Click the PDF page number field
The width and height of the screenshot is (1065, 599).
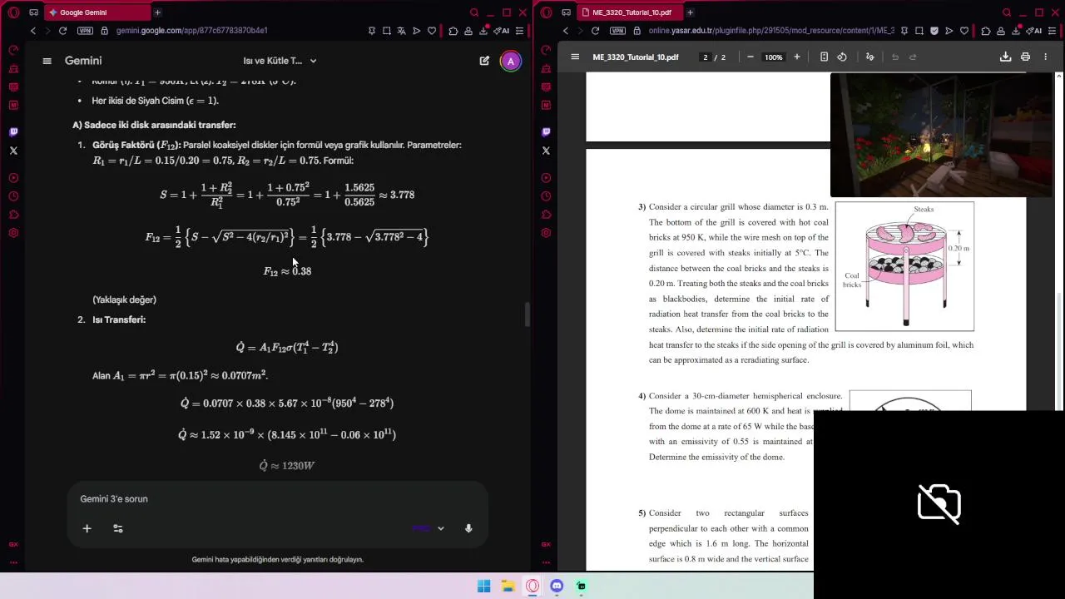coord(706,57)
